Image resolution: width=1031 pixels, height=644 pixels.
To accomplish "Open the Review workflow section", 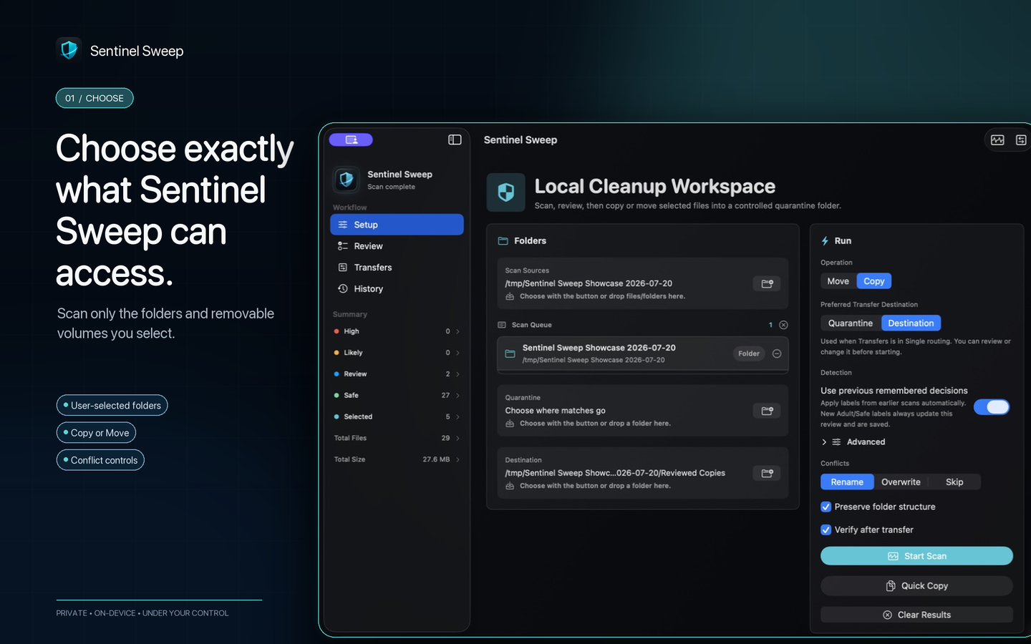I will (397, 246).
